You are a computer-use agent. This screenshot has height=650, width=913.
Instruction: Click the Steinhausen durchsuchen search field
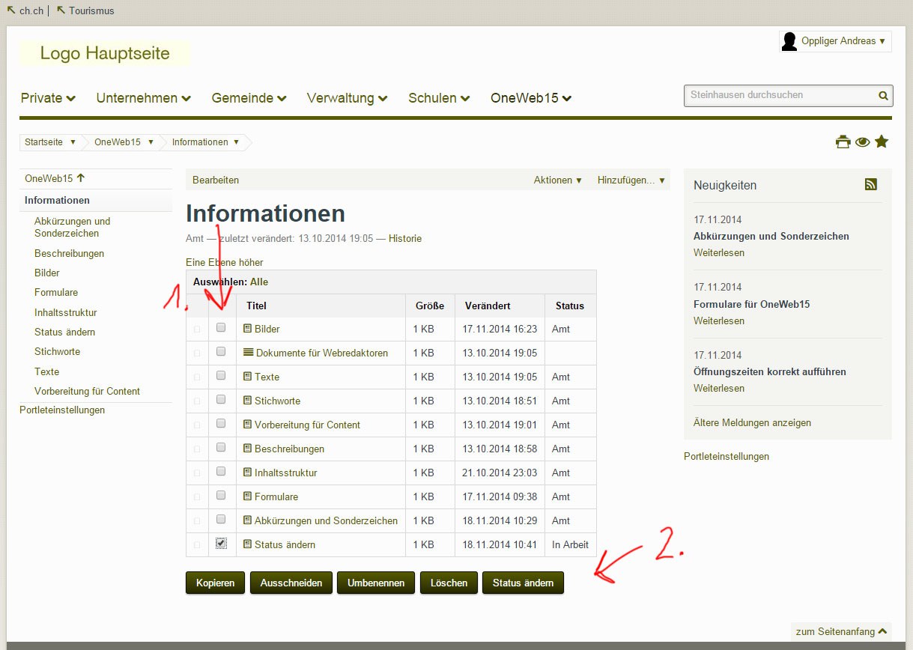[779, 96]
